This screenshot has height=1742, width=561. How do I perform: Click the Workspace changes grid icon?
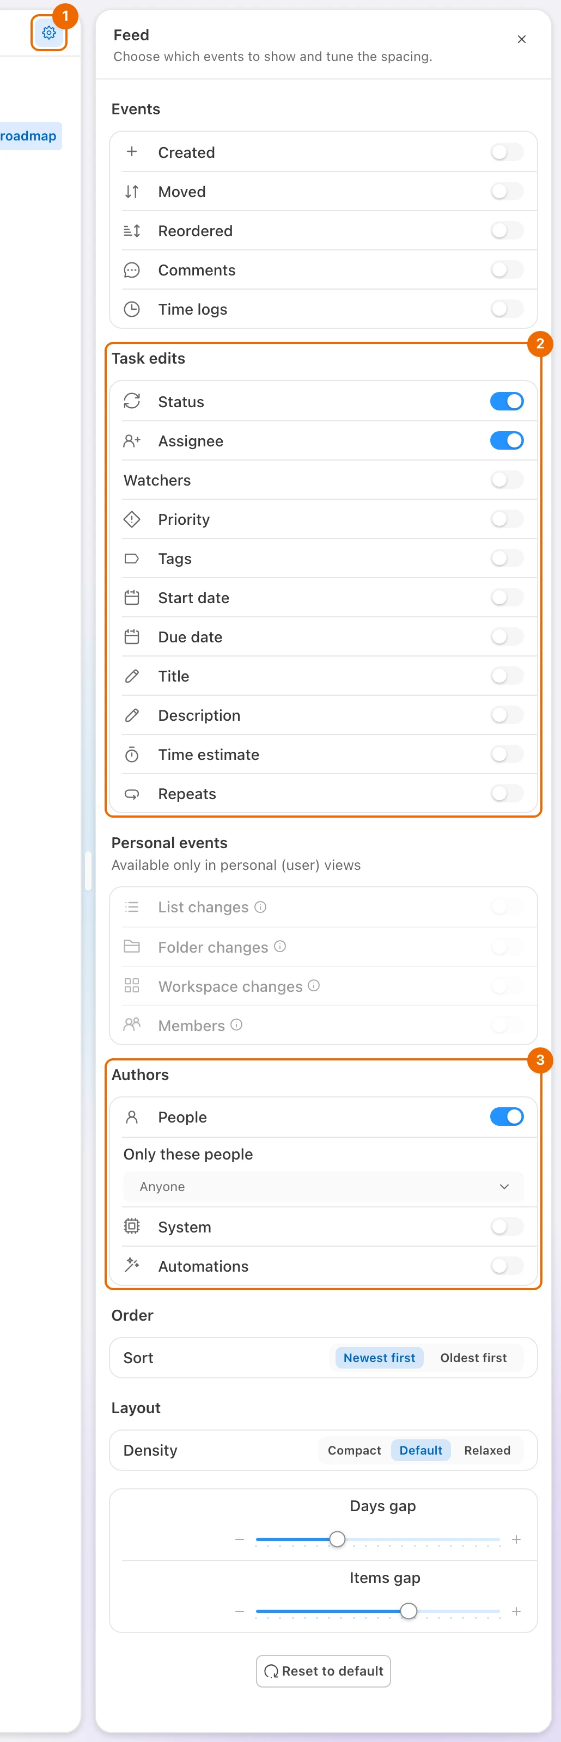tap(132, 985)
